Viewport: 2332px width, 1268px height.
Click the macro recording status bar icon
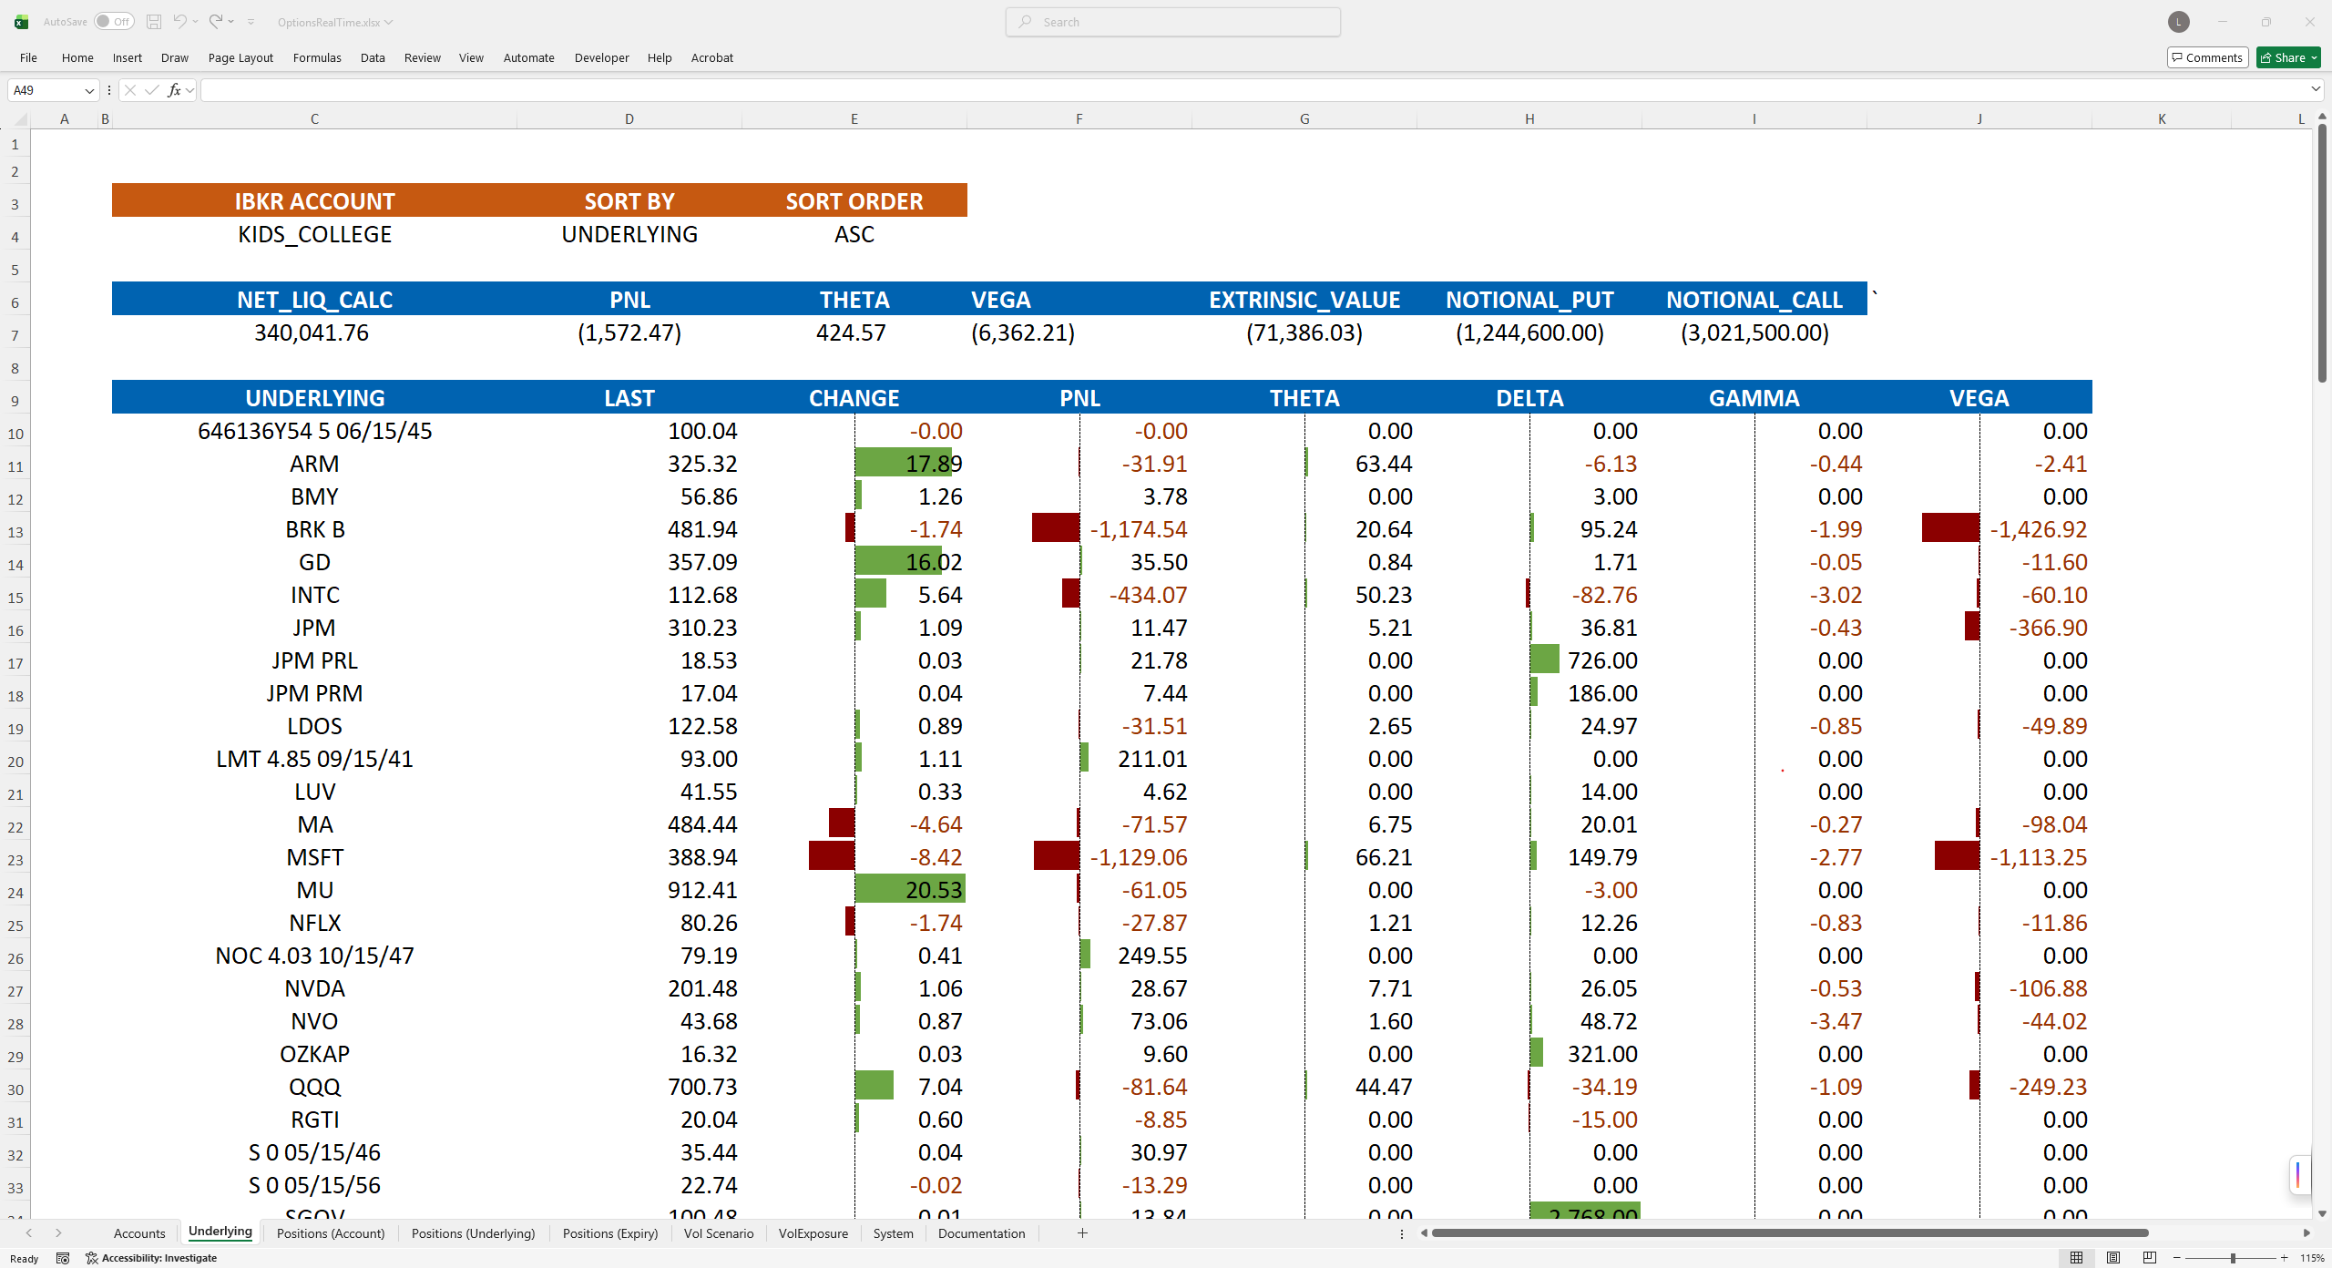coord(63,1258)
